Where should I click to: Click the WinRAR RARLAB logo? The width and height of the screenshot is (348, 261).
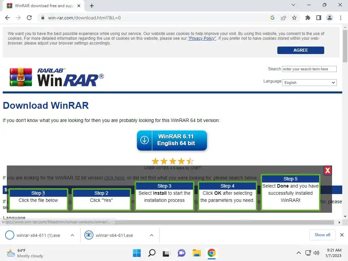(57, 77)
